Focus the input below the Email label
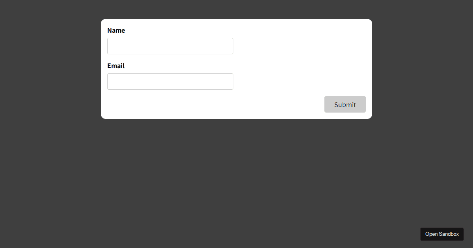The image size is (473, 248). click(170, 81)
